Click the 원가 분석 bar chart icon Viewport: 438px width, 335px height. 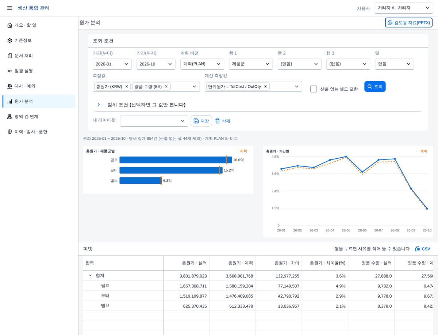9,101
